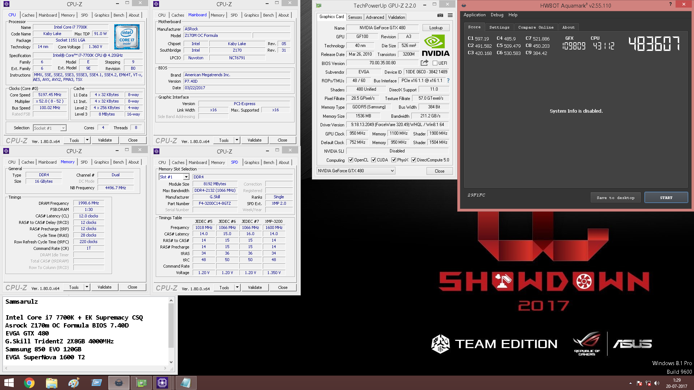The width and height of the screenshot is (694, 390).
Task: Click the Notepad scroll-up arrow
Action: pos(171,300)
